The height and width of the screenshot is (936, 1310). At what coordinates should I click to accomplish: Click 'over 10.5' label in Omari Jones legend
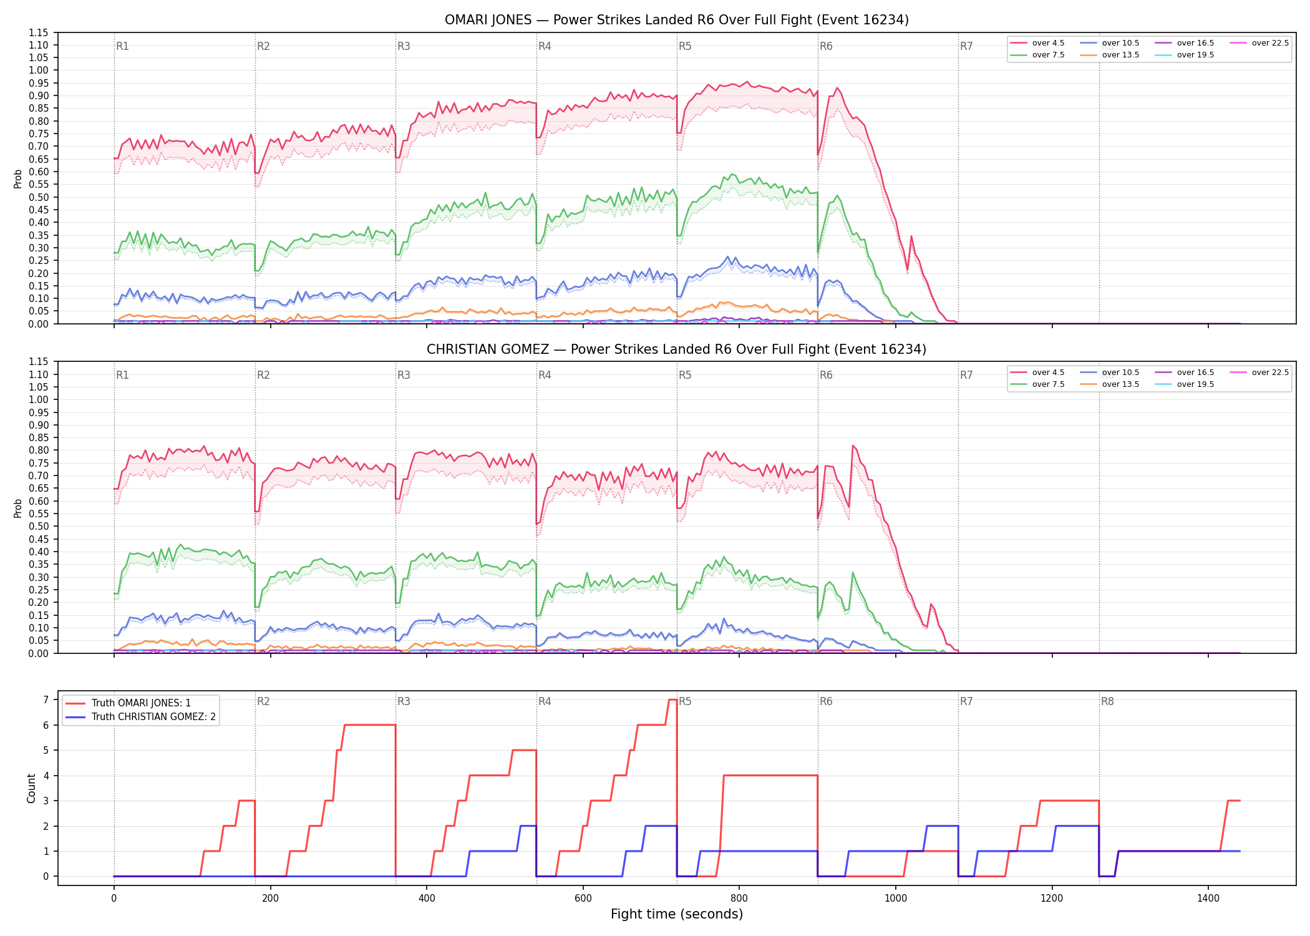click(1120, 43)
